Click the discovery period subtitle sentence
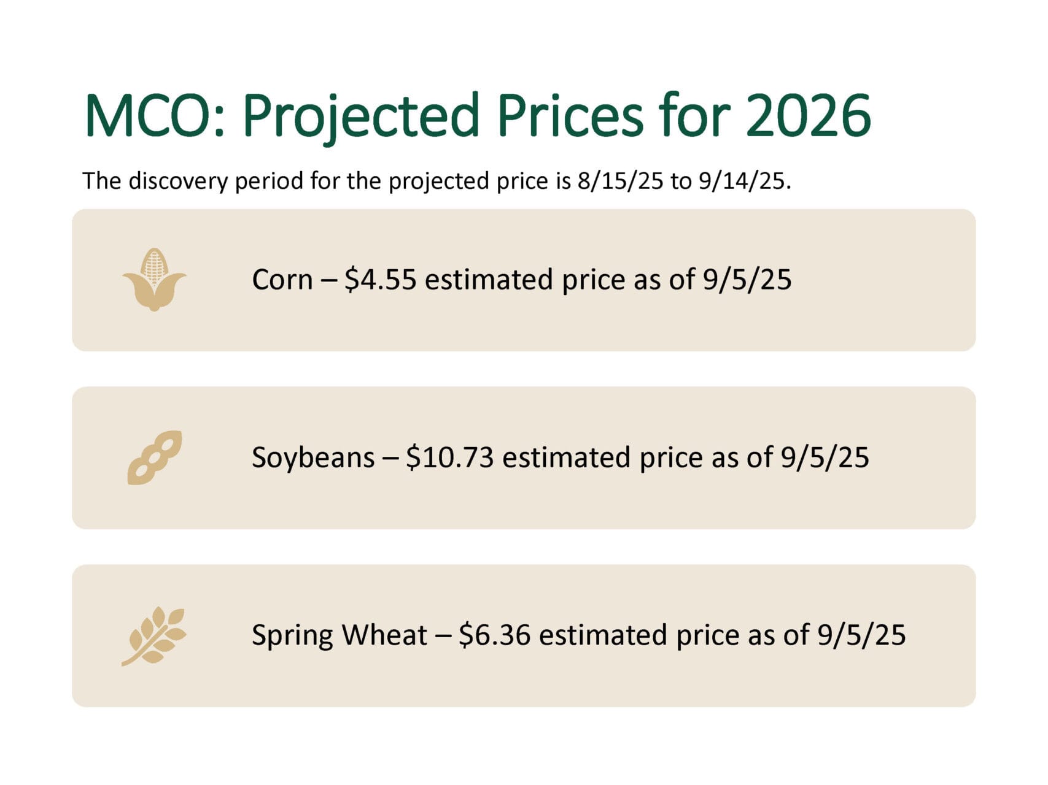The width and height of the screenshot is (1048, 785). coord(437,181)
